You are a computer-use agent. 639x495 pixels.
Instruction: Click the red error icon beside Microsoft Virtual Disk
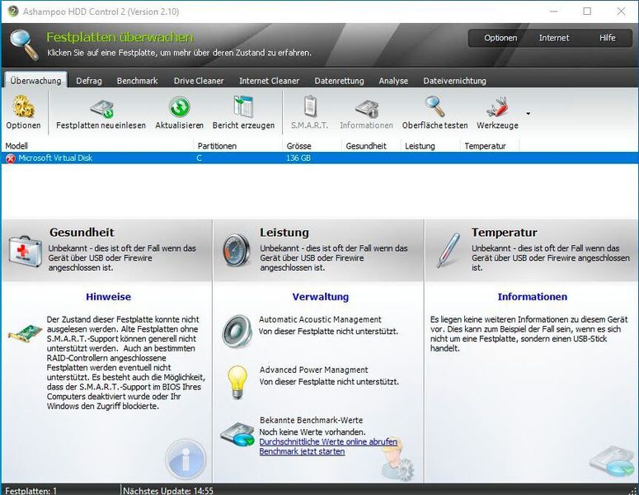click(11, 158)
